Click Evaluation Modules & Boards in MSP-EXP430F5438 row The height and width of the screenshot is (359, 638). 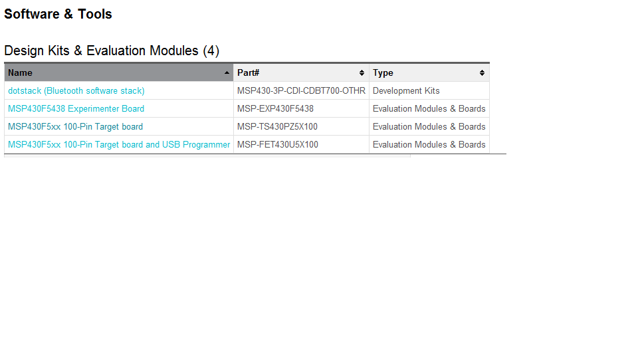[x=429, y=108]
